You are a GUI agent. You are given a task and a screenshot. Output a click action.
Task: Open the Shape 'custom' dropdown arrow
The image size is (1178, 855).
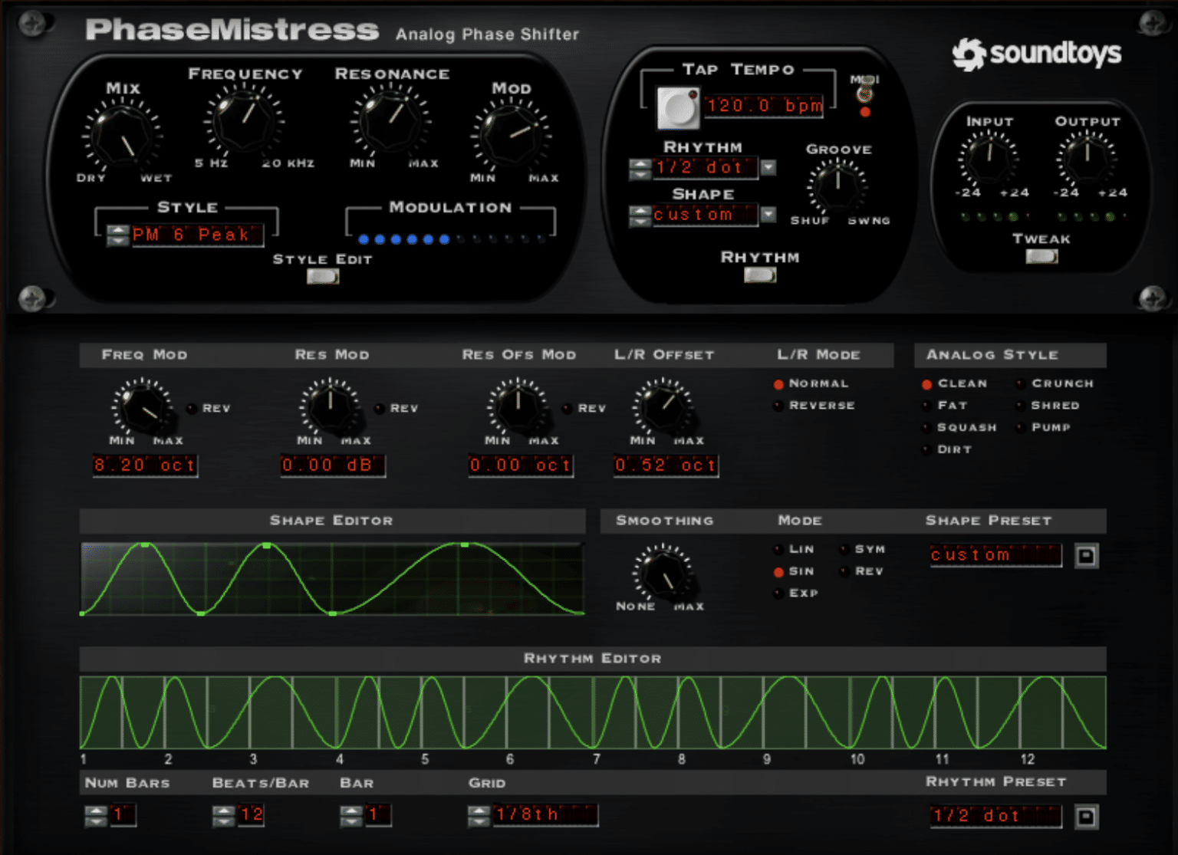click(x=768, y=215)
